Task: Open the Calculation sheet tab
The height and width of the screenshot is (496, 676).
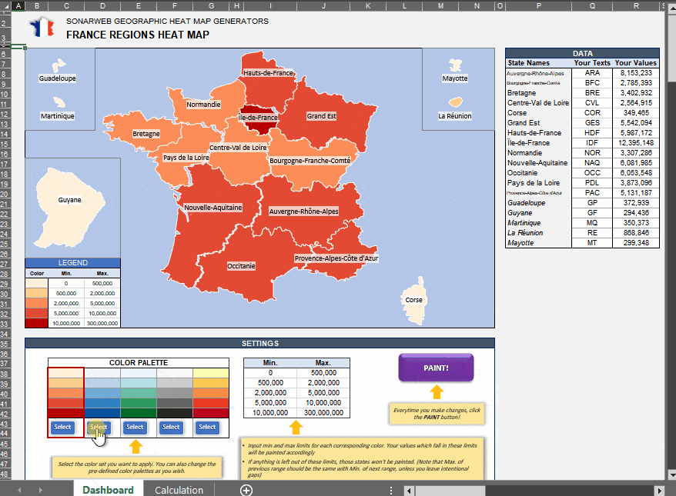Action: coord(179,490)
